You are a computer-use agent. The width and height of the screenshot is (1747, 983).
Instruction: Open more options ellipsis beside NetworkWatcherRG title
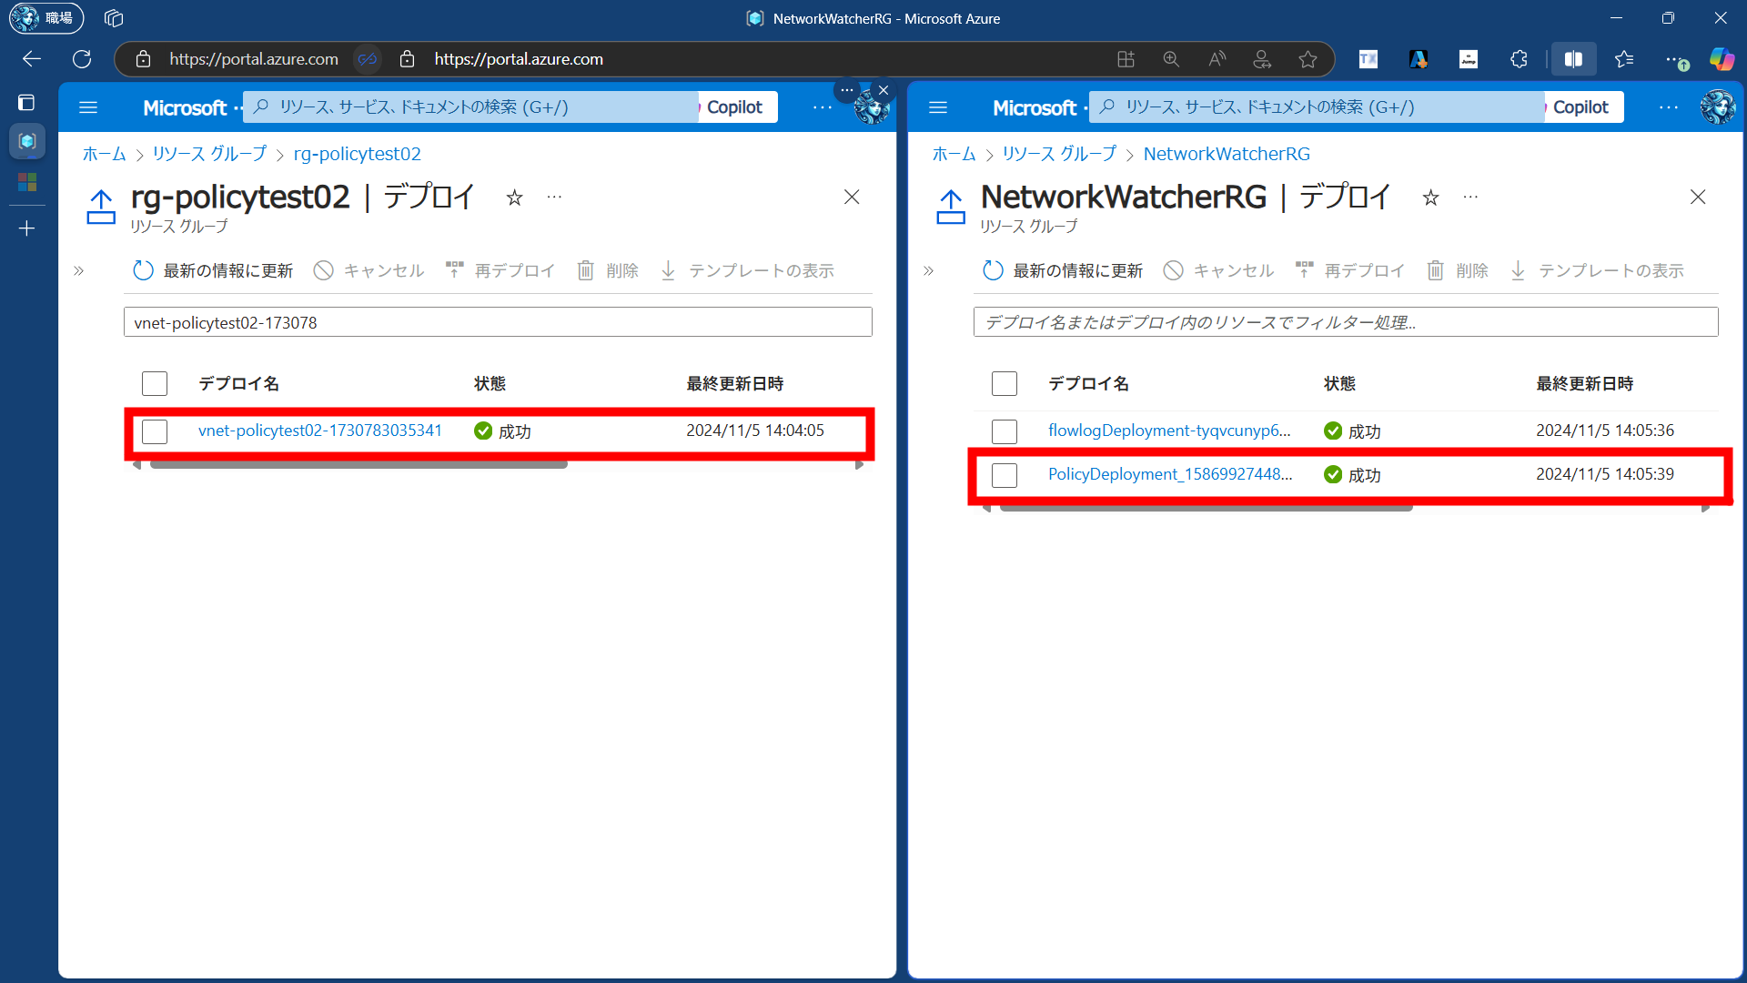[x=1470, y=198]
